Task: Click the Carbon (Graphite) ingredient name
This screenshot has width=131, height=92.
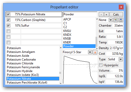Action: [x=41, y=20]
